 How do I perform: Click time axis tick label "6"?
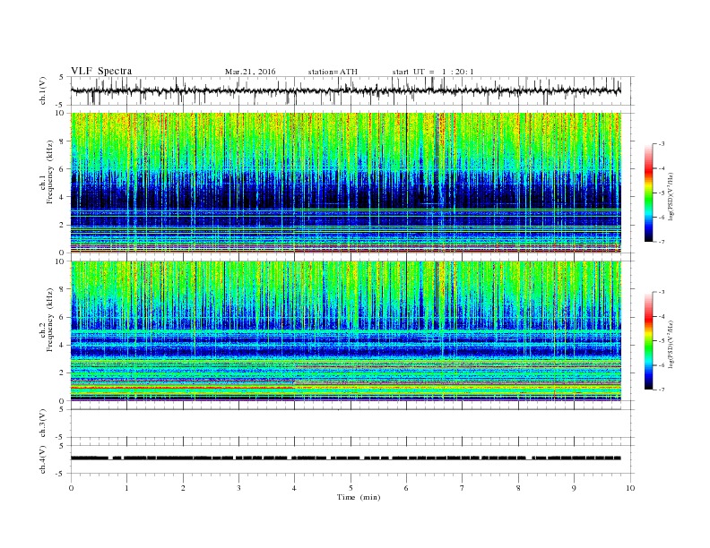tap(406, 488)
